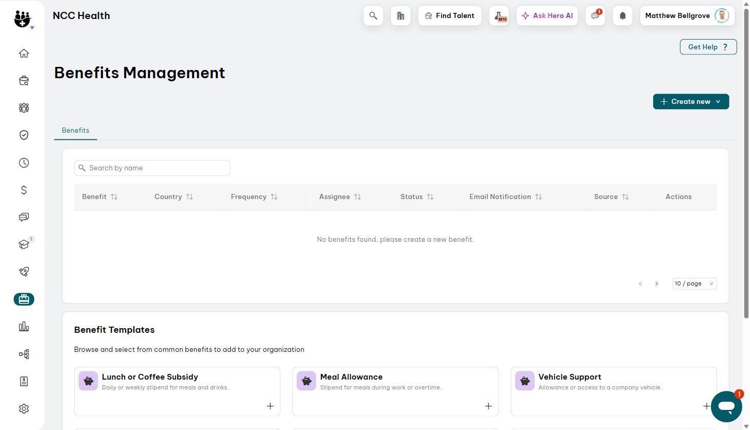Click the "No benefits found" message
750x430 pixels.
[396, 240]
